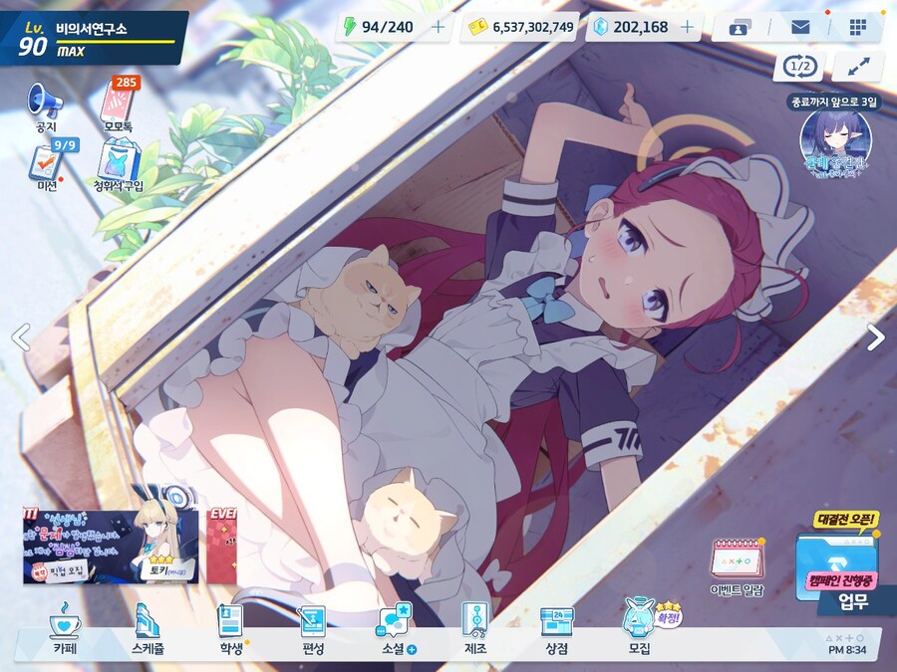Open the 소셜 chat bubbles icon
This screenshot has width=897, height=672.
(395, 628)
